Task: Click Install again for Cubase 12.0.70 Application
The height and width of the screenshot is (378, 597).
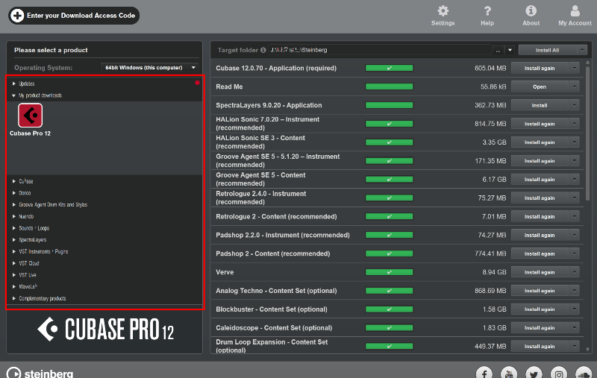Action: click(x=540, y=69)
